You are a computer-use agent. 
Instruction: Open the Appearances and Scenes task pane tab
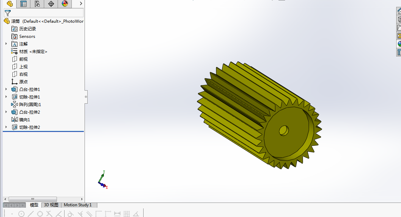pyautogui.click(x=399, y=44)
